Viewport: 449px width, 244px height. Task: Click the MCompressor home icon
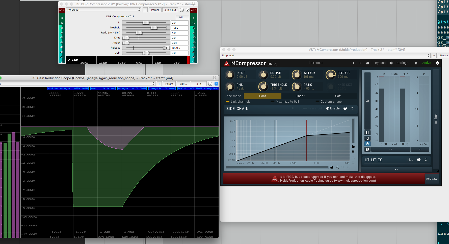coord(416,63)
